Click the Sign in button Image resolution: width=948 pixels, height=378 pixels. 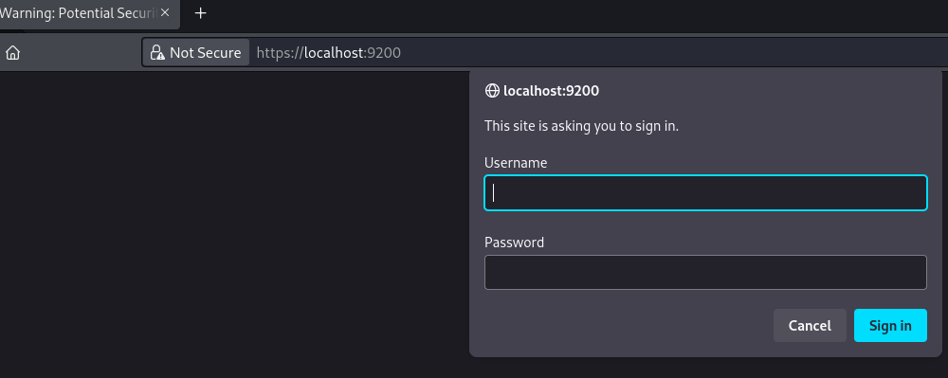pyautogui.click(x=890, y=326)
